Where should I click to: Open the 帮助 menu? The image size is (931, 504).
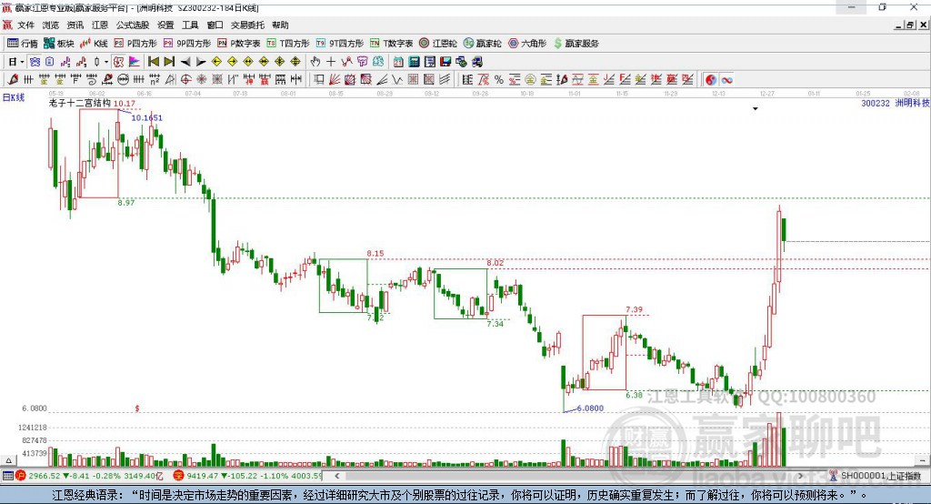click(280, 25)
